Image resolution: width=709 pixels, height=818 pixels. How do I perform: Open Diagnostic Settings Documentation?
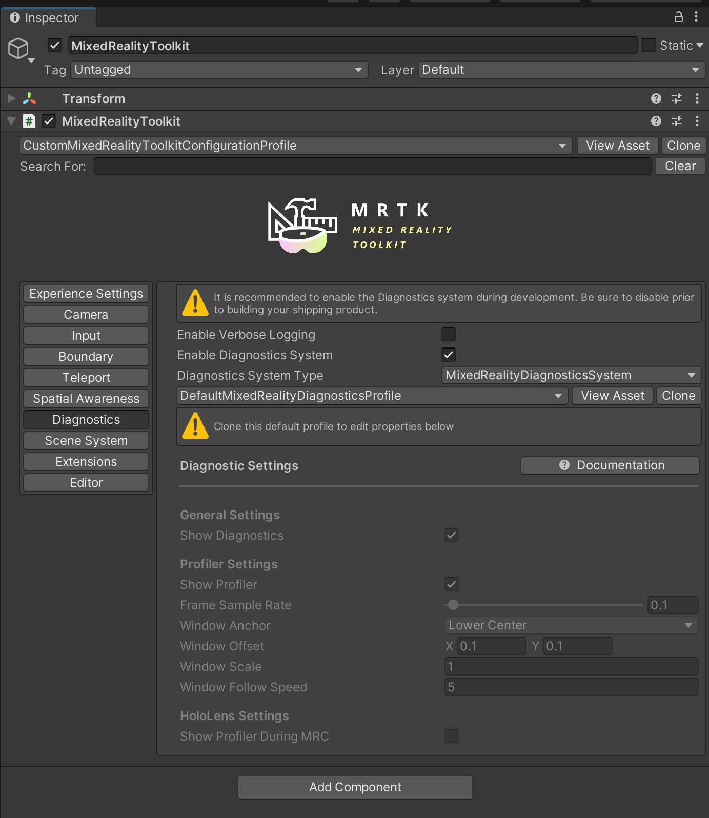click(610, 465)
